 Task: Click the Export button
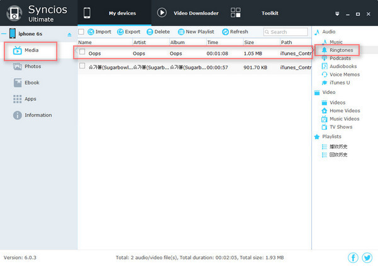[129, 32]
